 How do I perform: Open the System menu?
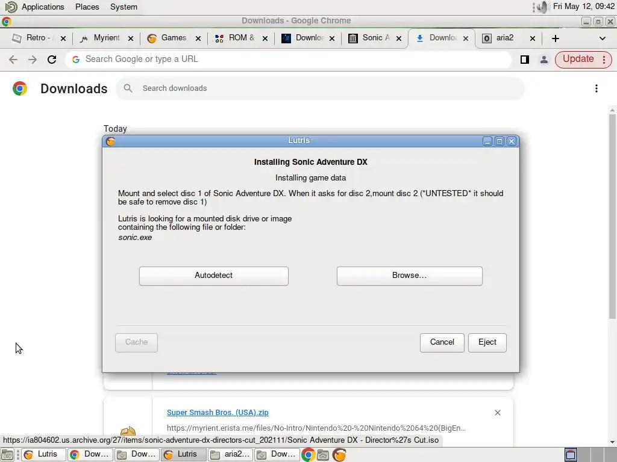(124, 7)
